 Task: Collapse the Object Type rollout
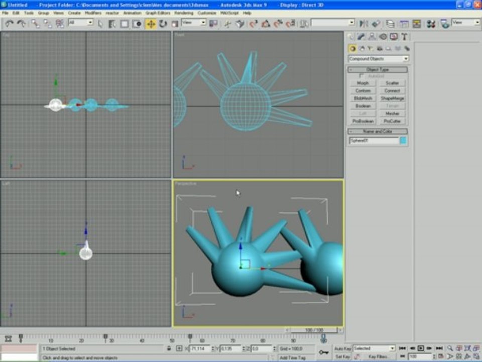(378, 69)
